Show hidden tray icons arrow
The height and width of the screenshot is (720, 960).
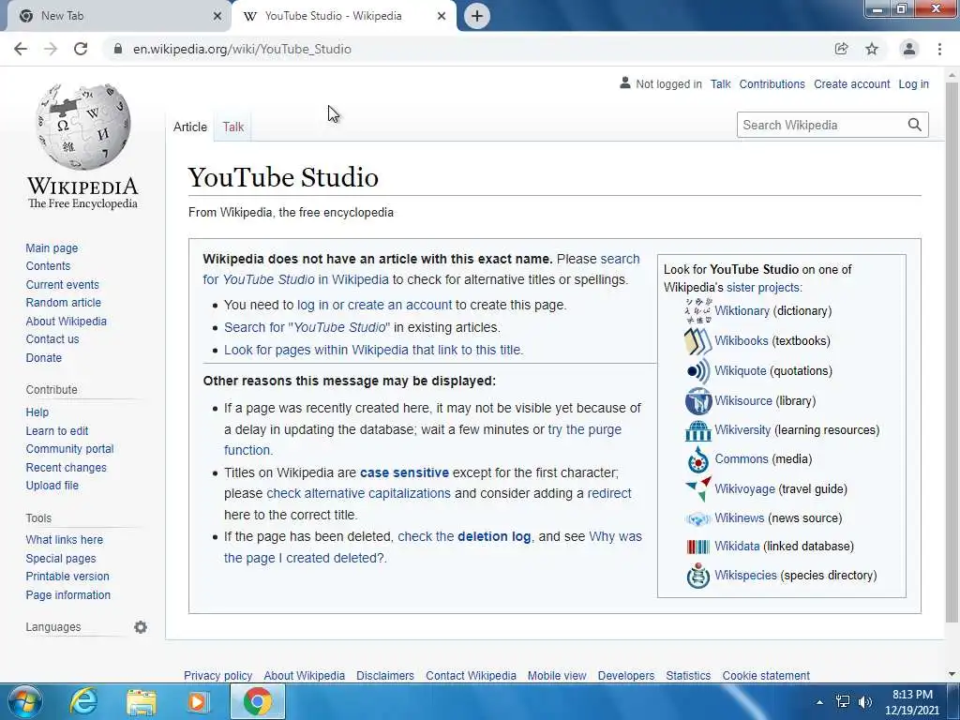pos(819,701)
